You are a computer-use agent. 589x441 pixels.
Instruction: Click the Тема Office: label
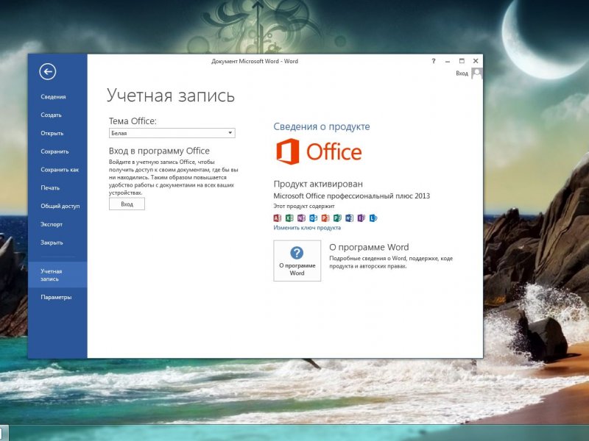coord(133,121)
